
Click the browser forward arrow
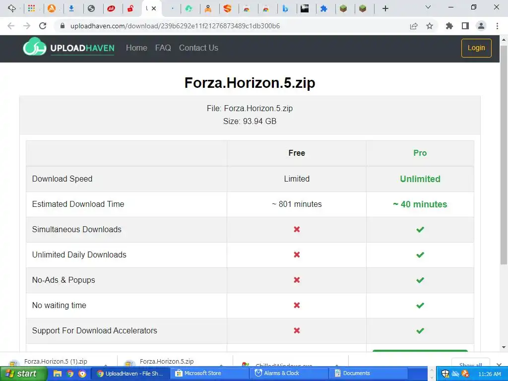pyautogui.click(x=27, y=26)
